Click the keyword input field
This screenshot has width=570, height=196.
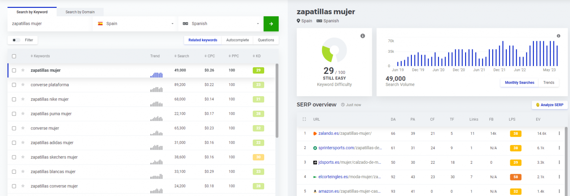(x=50, y=24)
